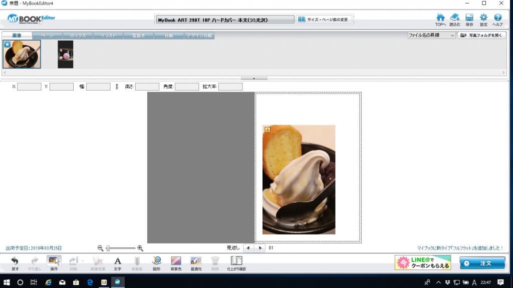Click the next page arrow near 見返し
This screenshot has width=513, height=288.
click(x=260, y=247)
